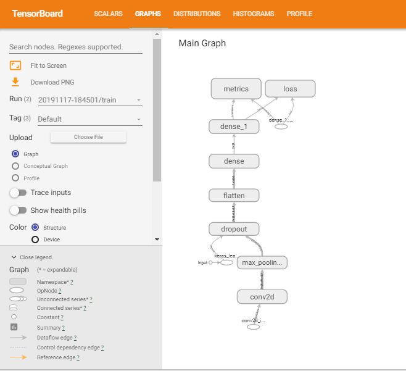Turn on Show health pills switch
This screenshot has height=371, width=406.
(x=18, y=211)
